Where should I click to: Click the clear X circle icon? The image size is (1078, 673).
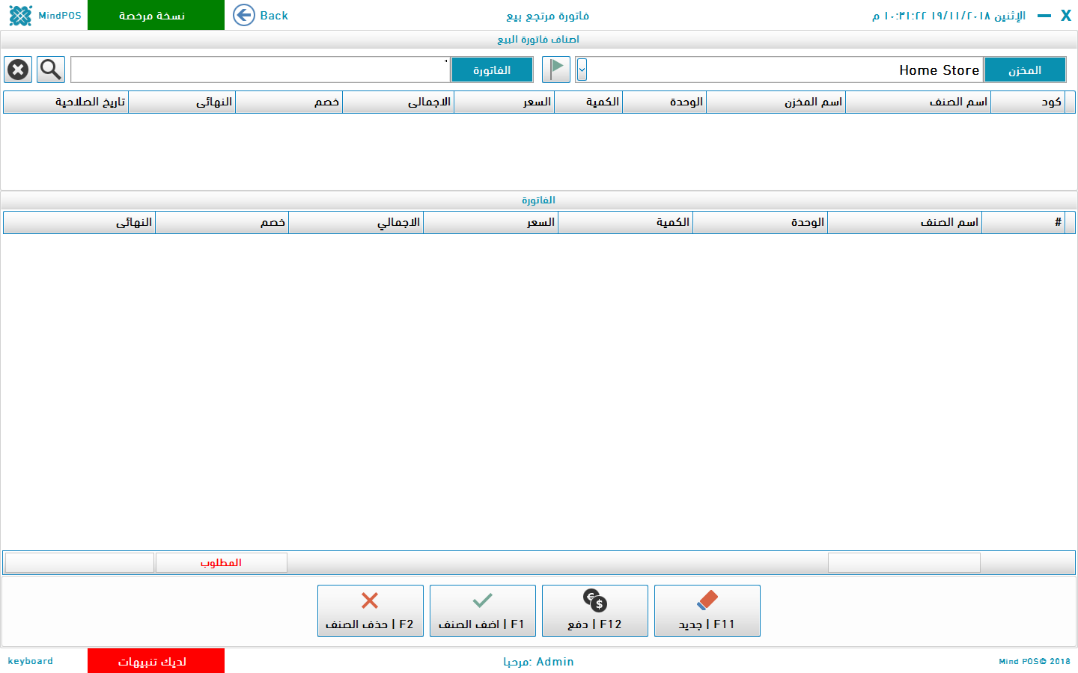pos(18,70)
